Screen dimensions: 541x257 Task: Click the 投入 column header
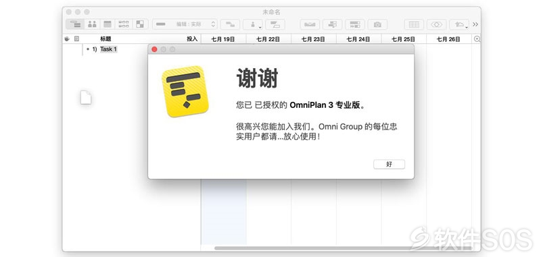(192, 39)
